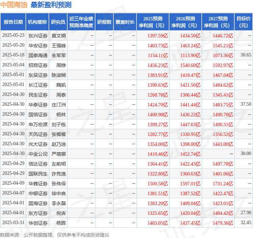Screen dimensions: 253x238
Task: Click researcher name 朱军军
Action: point(58,55)
